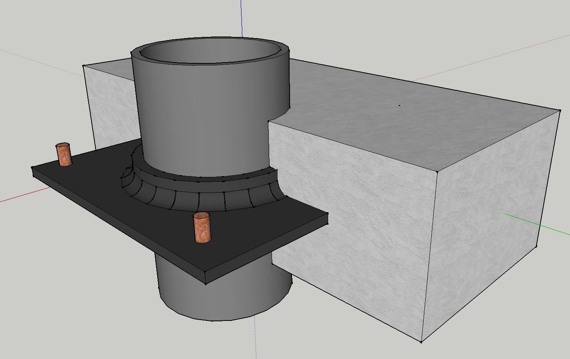The width and height of the screenshot is (570, 359).
Task: Select the front copper anchor bolt
Action: 202,227
